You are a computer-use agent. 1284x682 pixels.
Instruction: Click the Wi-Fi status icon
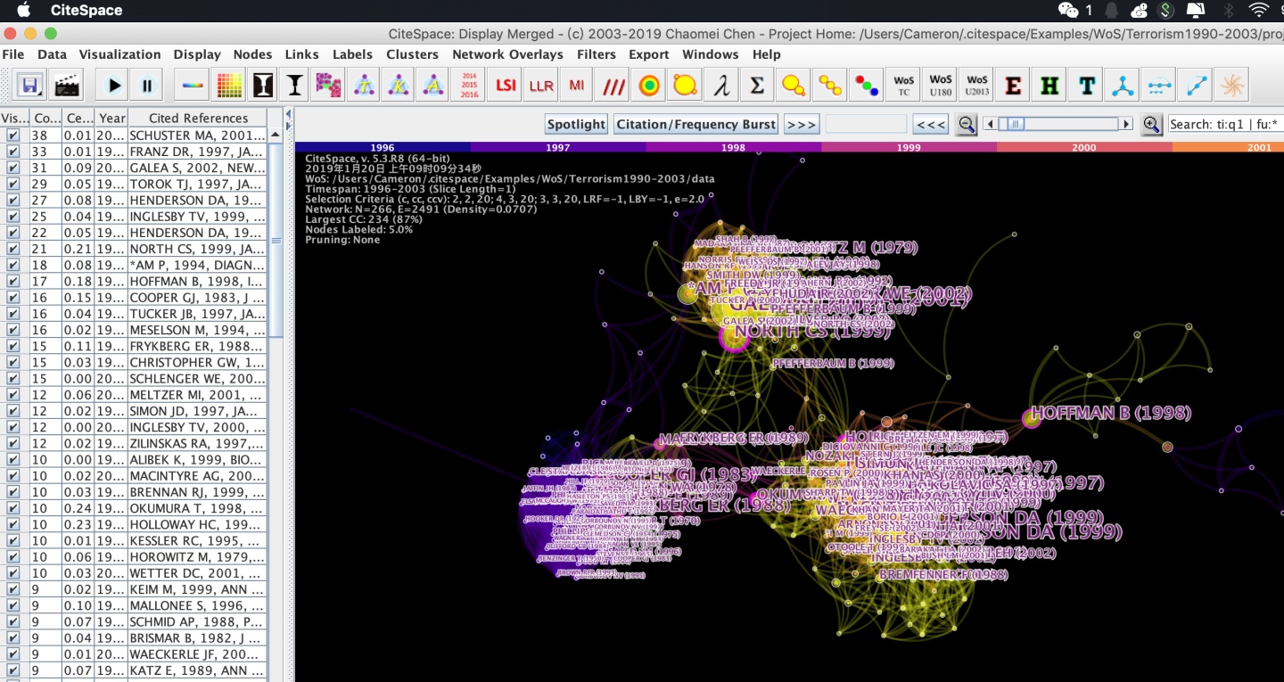1259,11
